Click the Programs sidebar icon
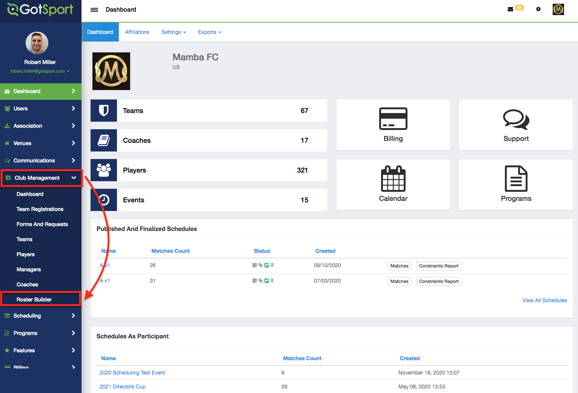The height and width of the screenshot is (393, 578). click(x=7, y=333)
